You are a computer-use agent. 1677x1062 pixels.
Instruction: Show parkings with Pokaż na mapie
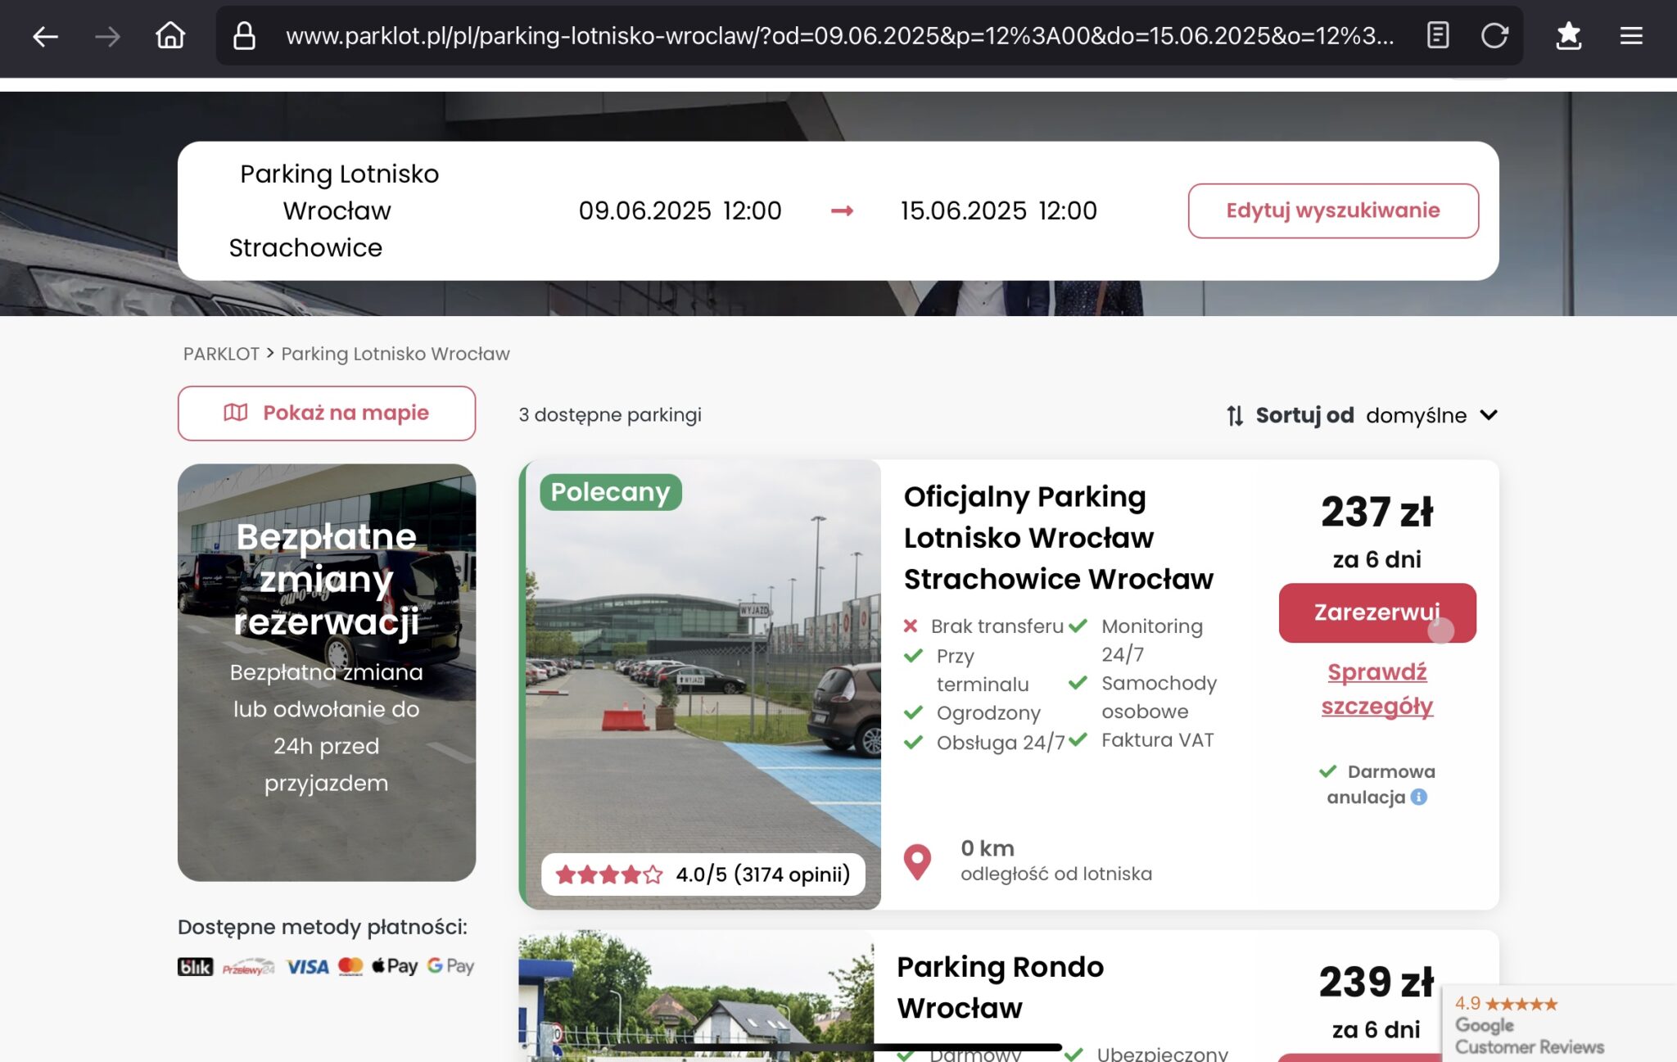click(327, 413)
